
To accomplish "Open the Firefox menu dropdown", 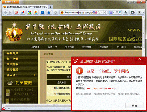I will (x=10, y=2).
